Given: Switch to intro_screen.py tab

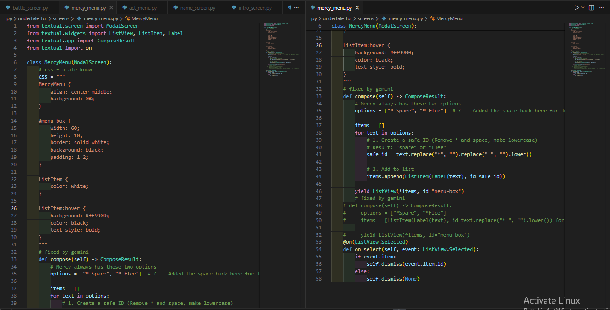Looking at the screenshot, I should pyautogui.click(x=255, y=8).
